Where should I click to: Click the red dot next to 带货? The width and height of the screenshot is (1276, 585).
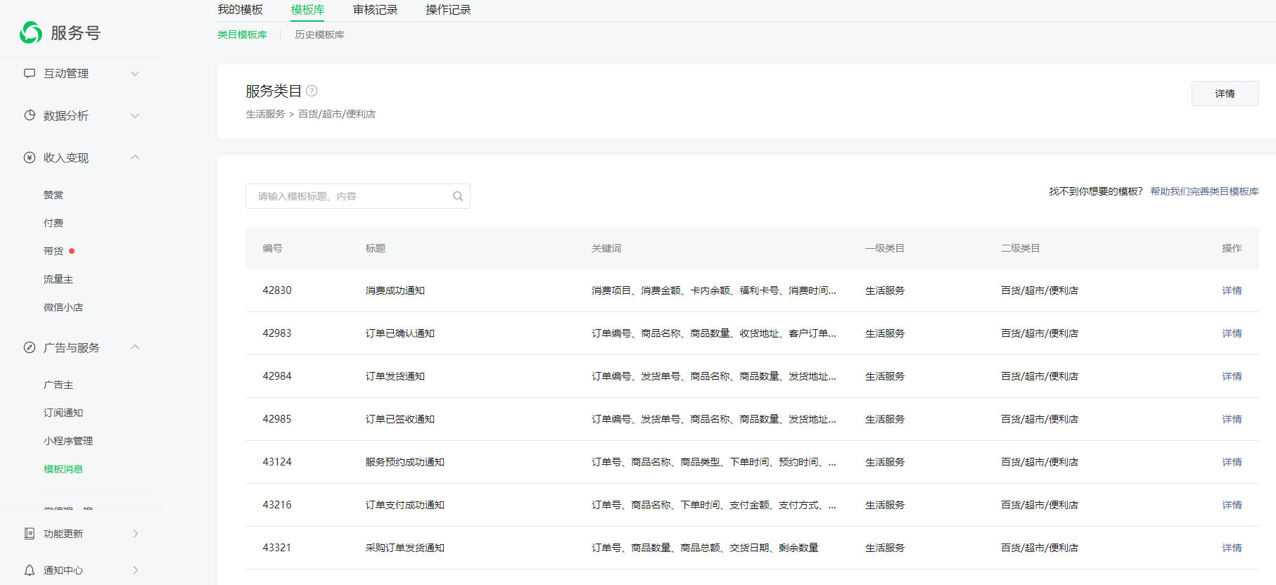pyautogui.click(x=72, y=251)
